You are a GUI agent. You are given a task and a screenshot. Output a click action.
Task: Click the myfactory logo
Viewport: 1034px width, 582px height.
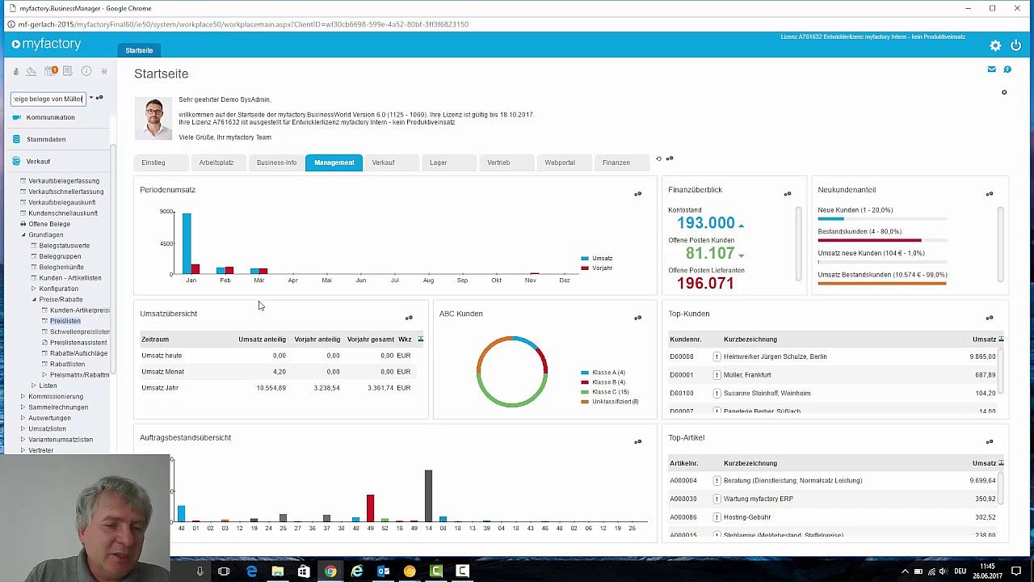point(46,44)
